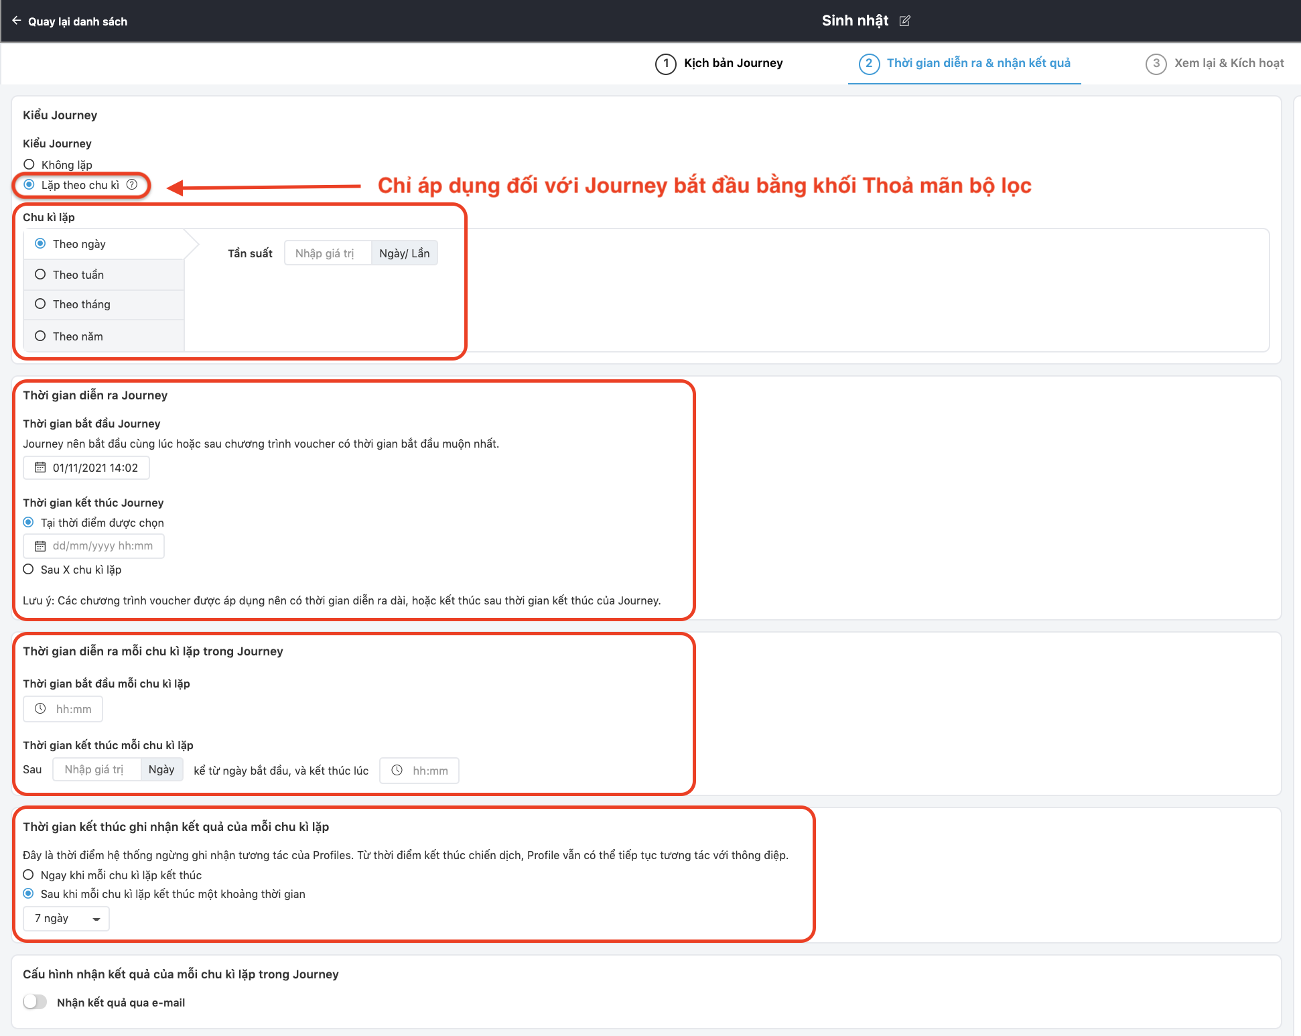Click the edit pencil icon beside Sinh nhật

[904, 21]
